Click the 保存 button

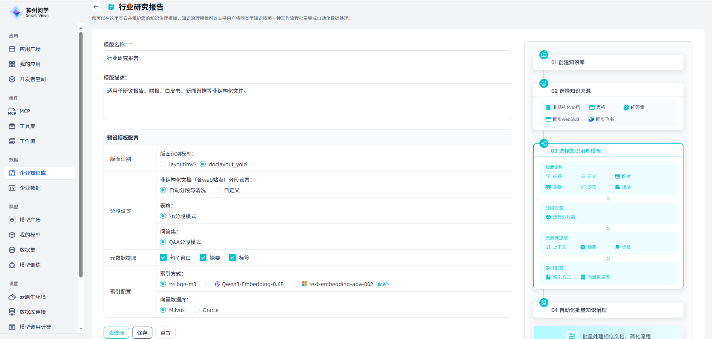coord(142,333)
